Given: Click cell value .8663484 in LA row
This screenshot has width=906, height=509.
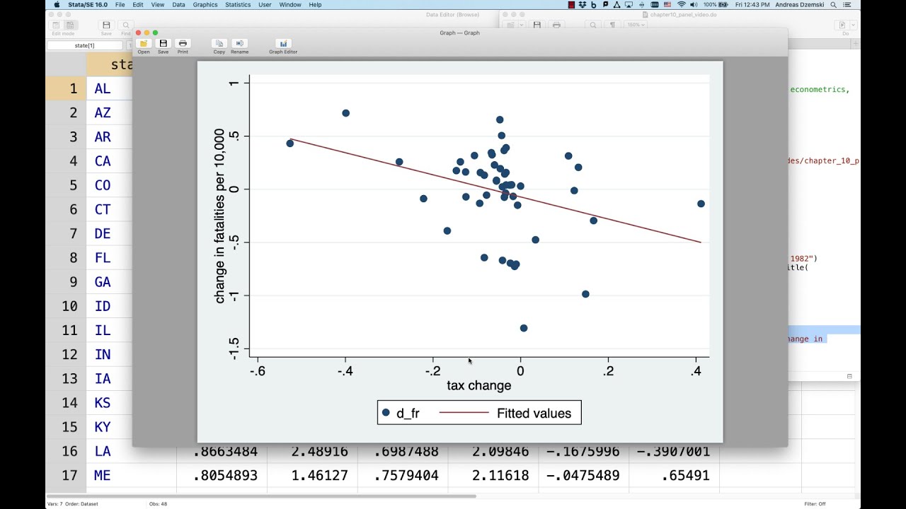Looking at the screenshot, I should click(x=222, y=451).
